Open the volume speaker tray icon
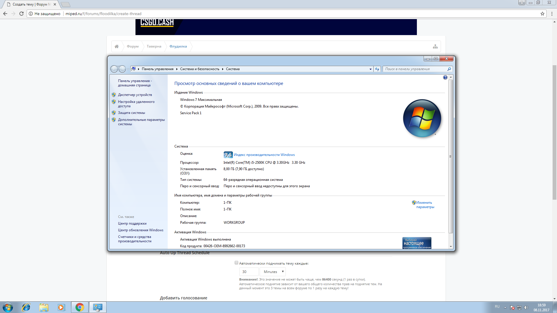This screenshot has width=557, height=313. click(x=526, y=307)
